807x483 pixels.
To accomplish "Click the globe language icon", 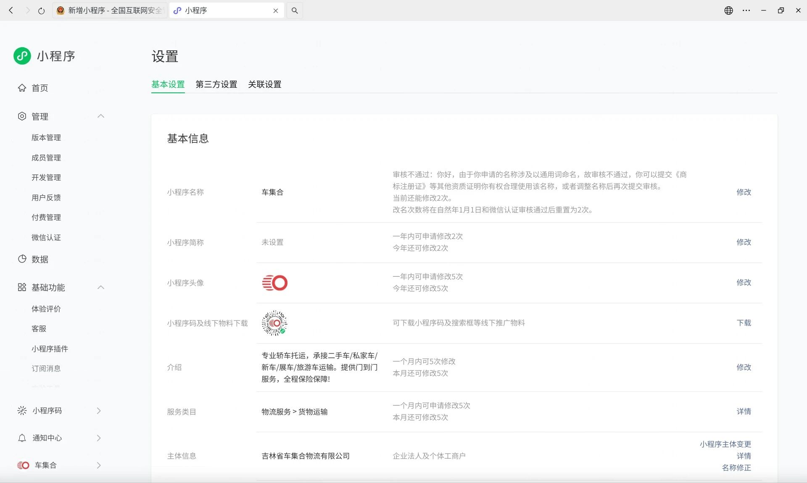I will [x=728, y=10].
